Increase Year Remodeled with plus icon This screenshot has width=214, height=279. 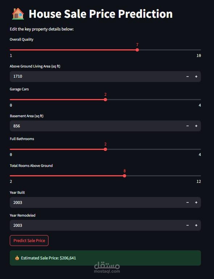[x=196, y=225]
